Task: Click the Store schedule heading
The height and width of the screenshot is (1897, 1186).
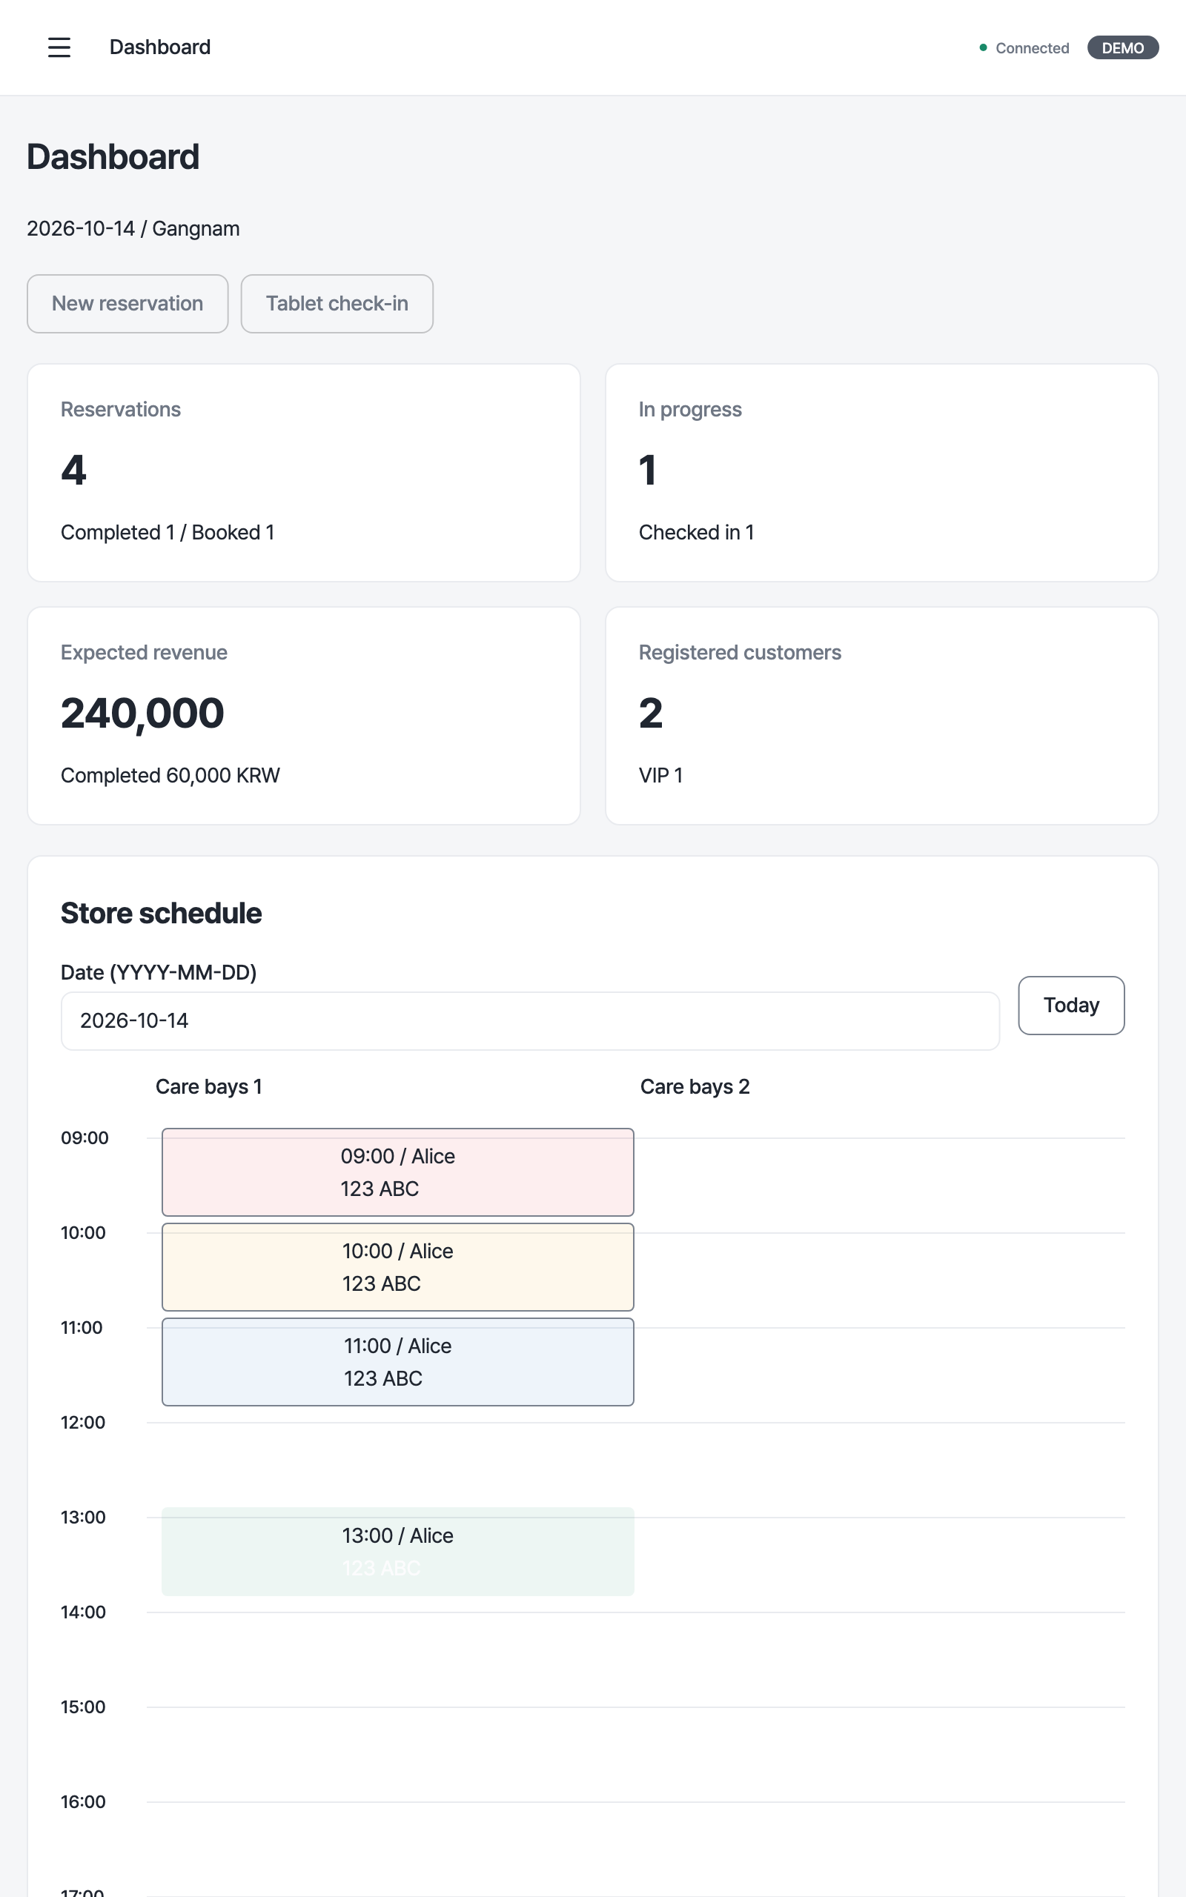Action: click(x=162, y=913)
